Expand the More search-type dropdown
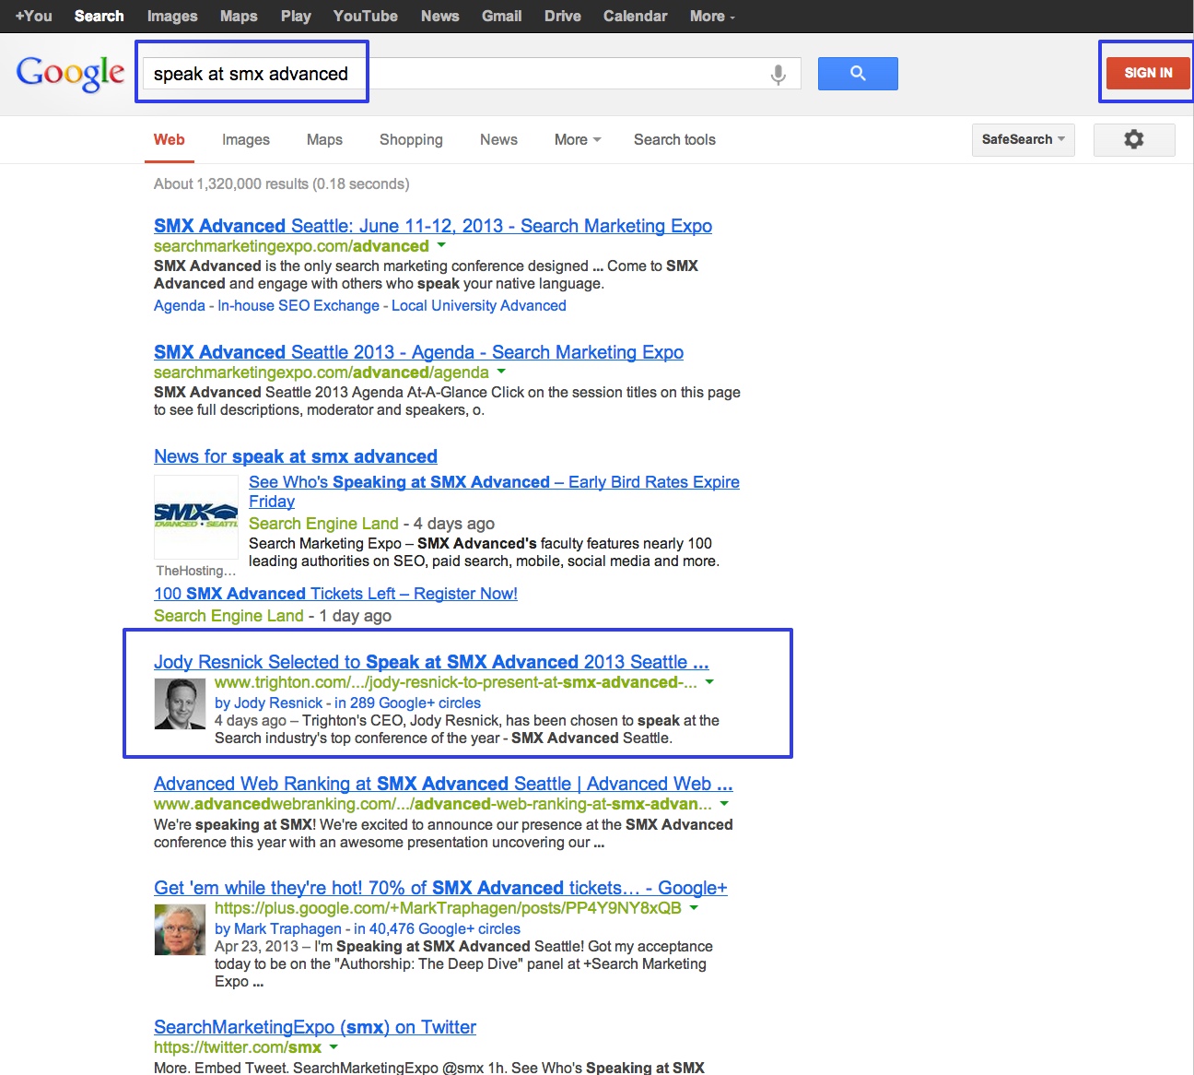The image size is (1194, 1075). tap(578, 139)
